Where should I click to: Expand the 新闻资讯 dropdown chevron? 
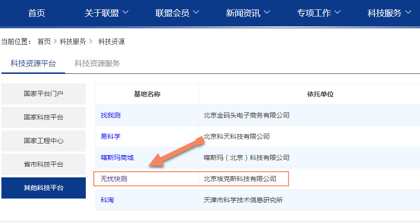(267, 12)
